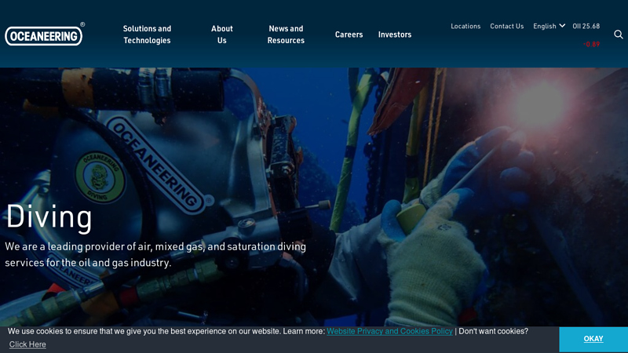Click Here to decline cookies
The image size is (628, 353).
(x=27, y=344)
